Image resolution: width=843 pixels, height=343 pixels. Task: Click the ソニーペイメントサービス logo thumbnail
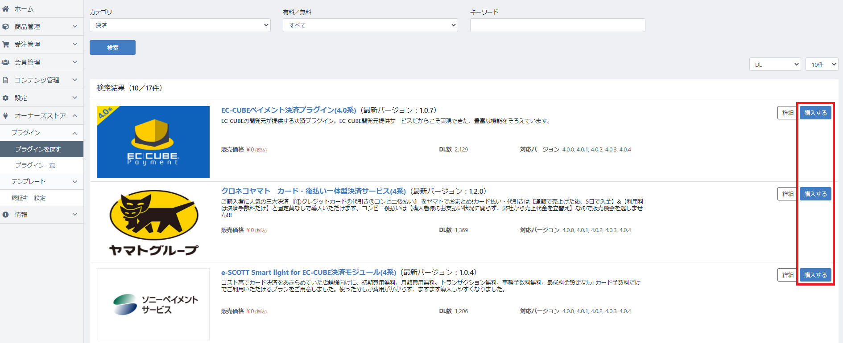(x=153, y=304)
